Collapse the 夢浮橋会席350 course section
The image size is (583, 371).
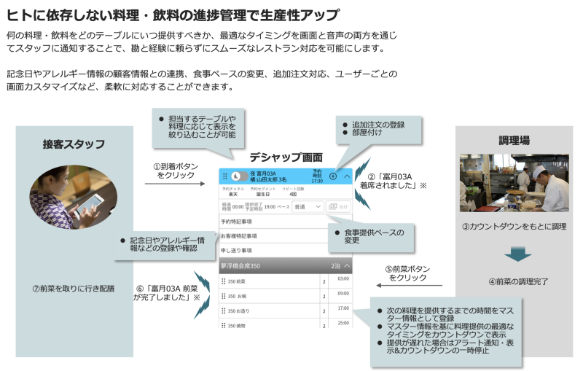coord(347,266)
